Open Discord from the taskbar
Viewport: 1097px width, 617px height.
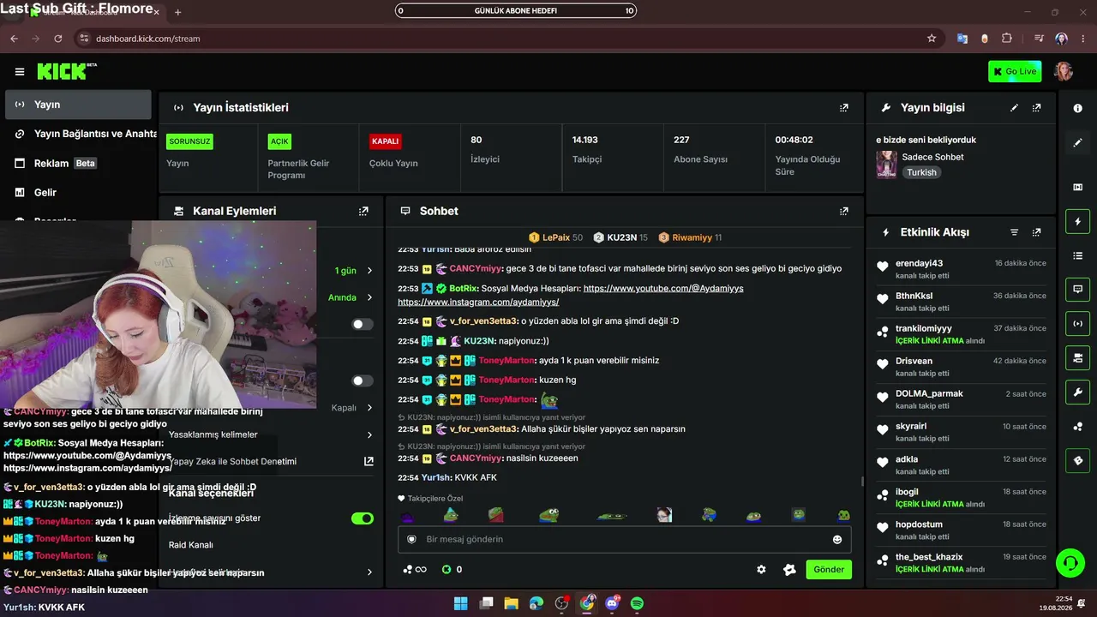pyautogui.click(x=612, y=603)
